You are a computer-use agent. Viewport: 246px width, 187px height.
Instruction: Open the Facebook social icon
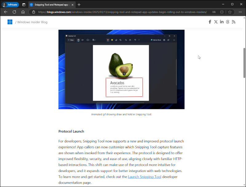pyautogui.click(x=210, y=22)
